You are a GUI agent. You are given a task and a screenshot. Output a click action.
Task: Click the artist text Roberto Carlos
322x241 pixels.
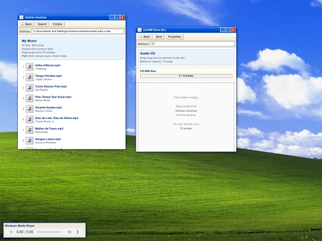[44, 111]
